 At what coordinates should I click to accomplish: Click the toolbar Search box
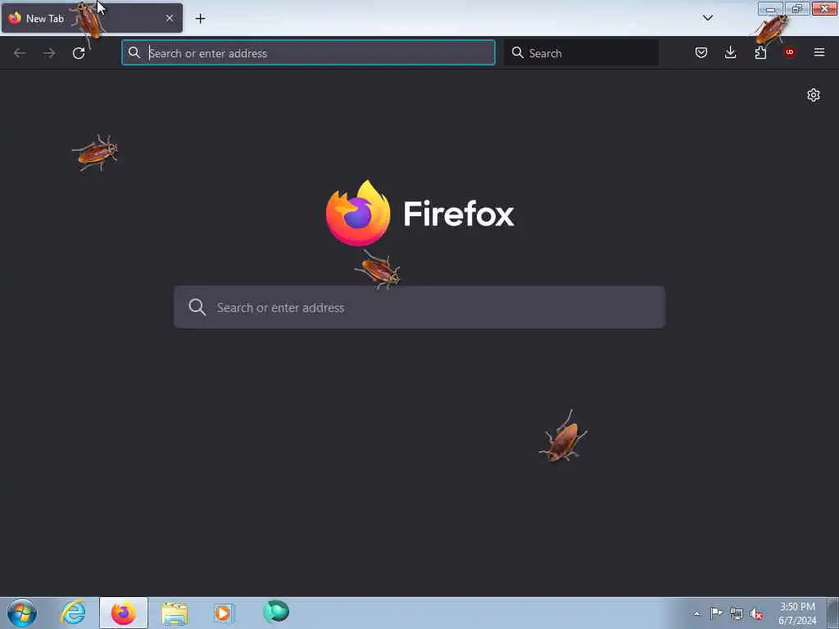point(581,53)
